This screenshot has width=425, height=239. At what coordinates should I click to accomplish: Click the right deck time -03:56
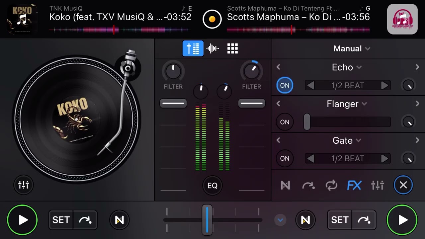tap(356, 17)
